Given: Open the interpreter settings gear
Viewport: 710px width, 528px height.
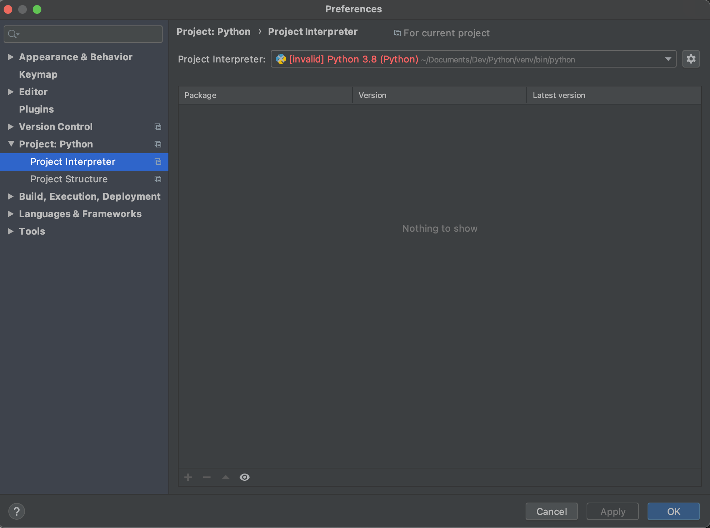Looking at the screenshot, I should pos(691,59).
